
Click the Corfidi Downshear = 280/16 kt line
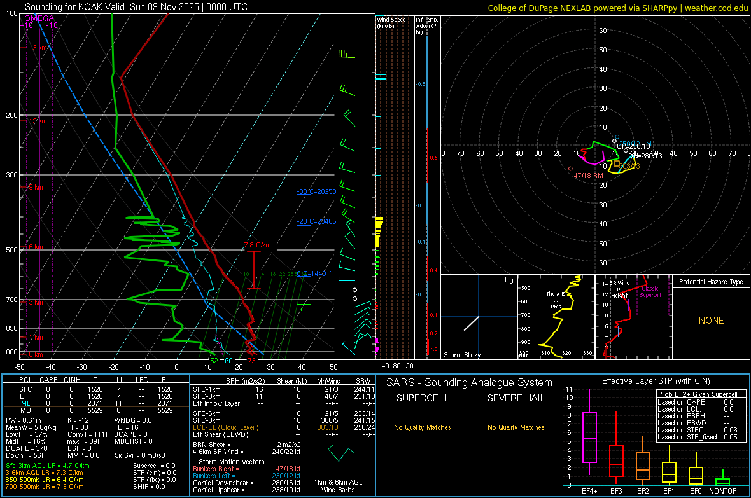point(247,483)
